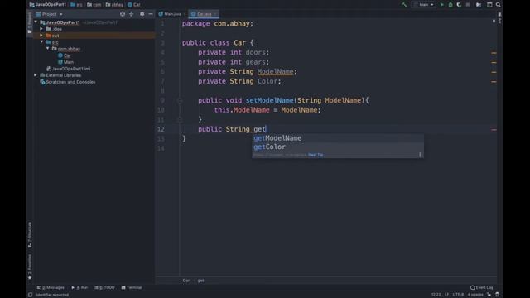The width and height of the screenshot is (530, 298).
Task: Click the tool-window quick access icon in status bar corner
Action: 30,295
